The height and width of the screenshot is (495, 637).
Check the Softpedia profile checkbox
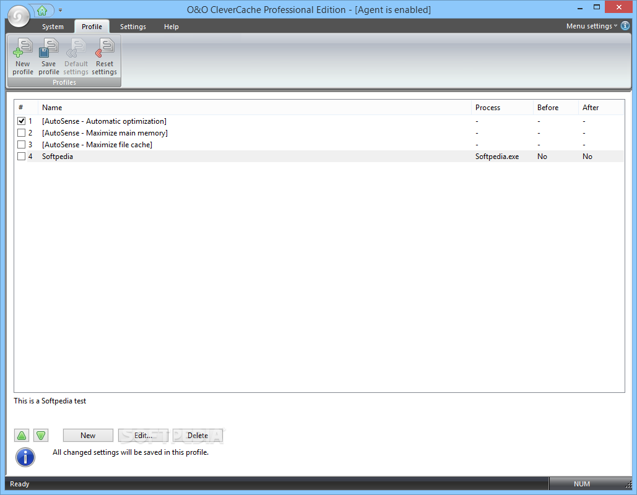coord(22,157)
